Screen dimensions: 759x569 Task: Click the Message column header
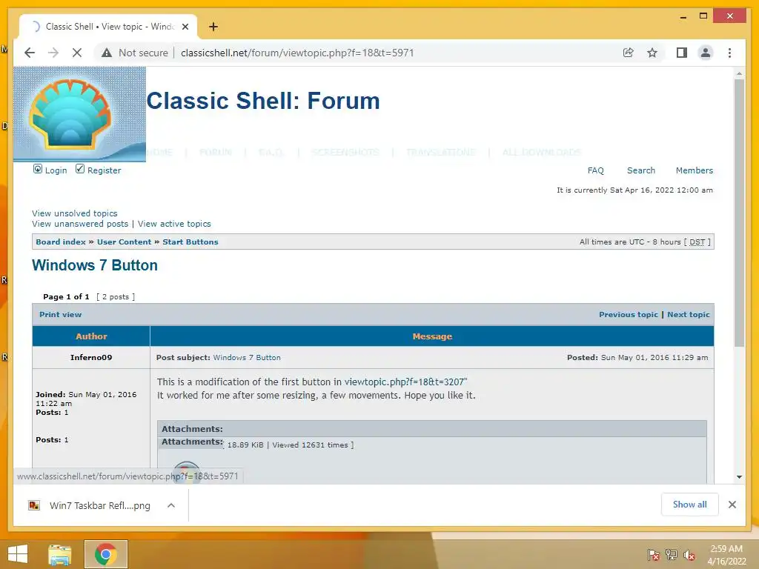432,336
